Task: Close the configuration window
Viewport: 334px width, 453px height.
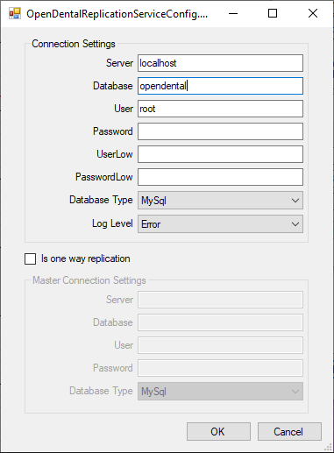Action: 313,13
